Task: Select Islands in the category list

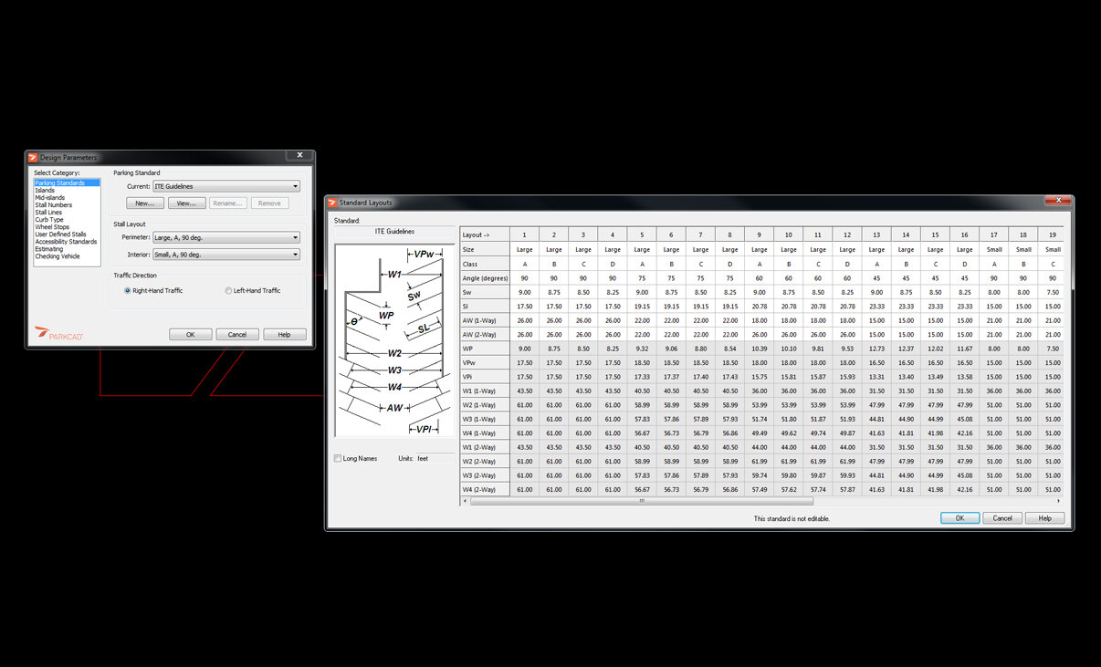Action: point(45,190)
